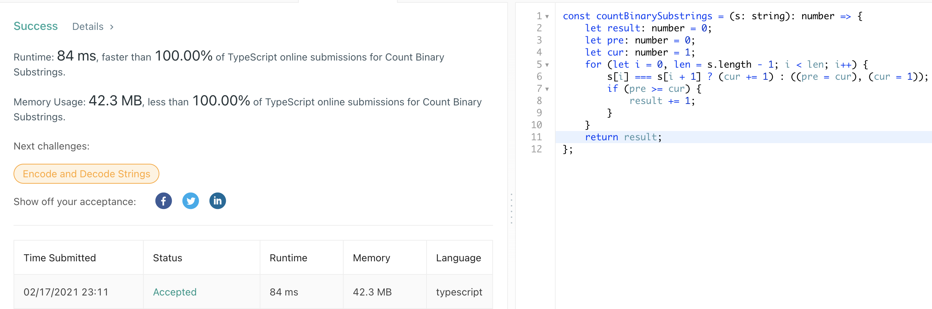Click the Accepted status link

(x=175, y=292)
